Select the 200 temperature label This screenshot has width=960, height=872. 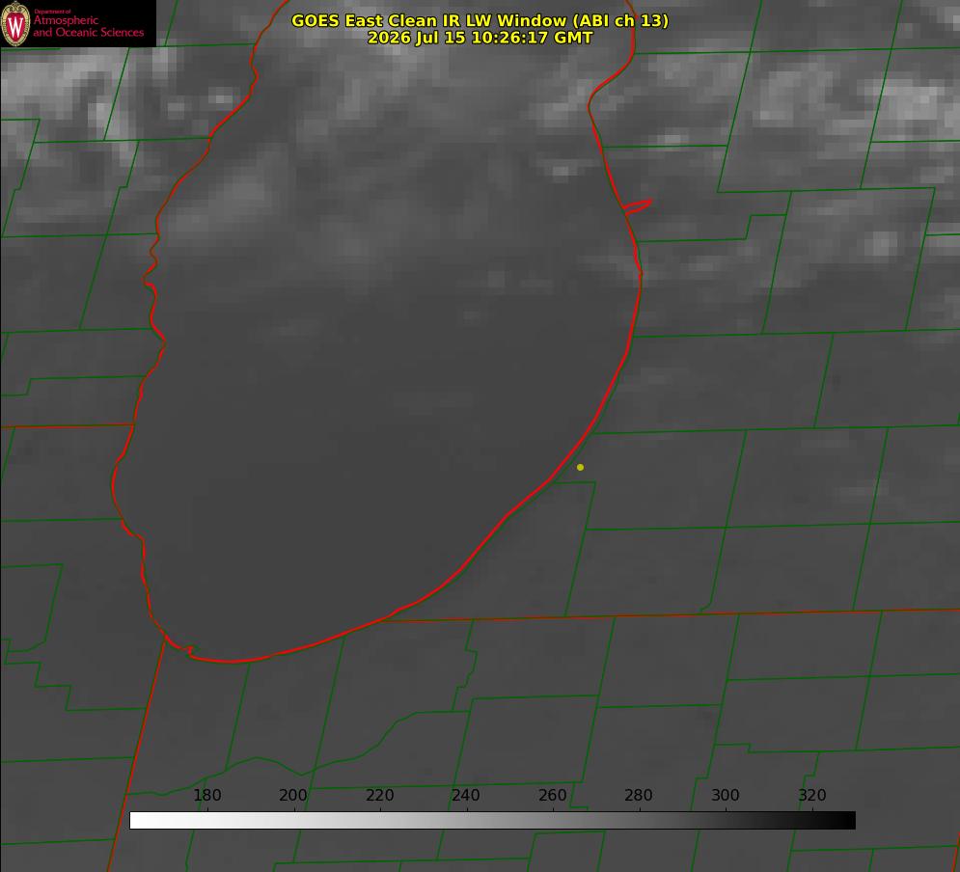click(293, 795)
